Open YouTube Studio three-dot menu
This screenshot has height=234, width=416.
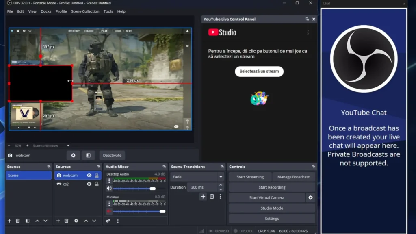click(x=308, y=32)
